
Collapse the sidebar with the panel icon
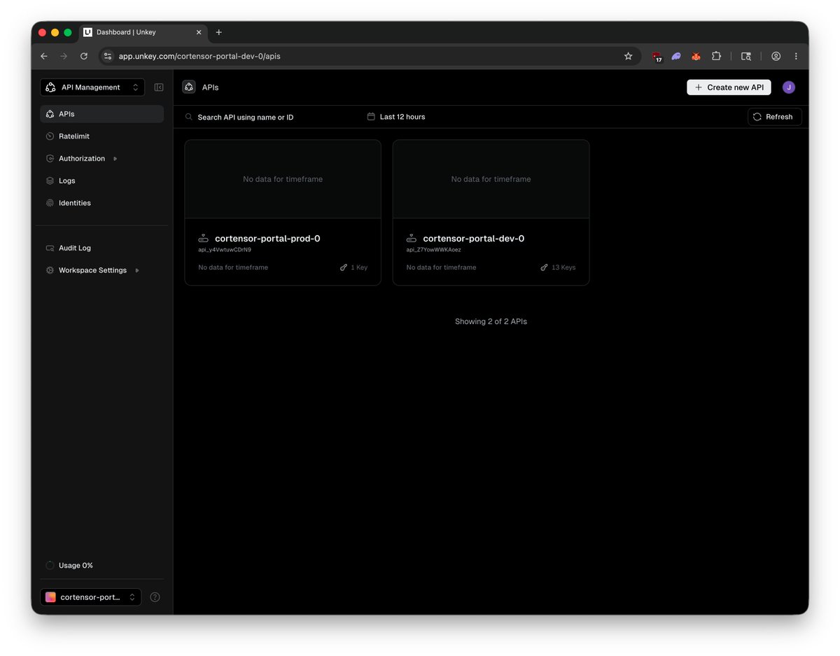coord(159,88)
